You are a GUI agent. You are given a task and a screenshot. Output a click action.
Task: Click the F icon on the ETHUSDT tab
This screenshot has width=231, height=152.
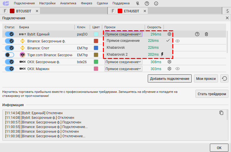coord(113,11)
